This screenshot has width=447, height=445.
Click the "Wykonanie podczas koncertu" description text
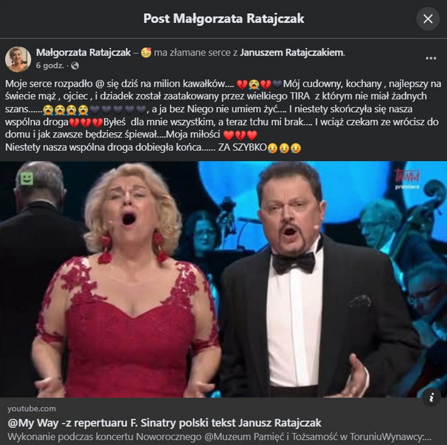219,437
